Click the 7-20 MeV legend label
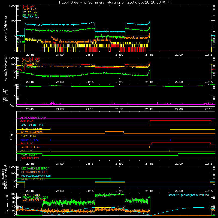 (29, 67)
